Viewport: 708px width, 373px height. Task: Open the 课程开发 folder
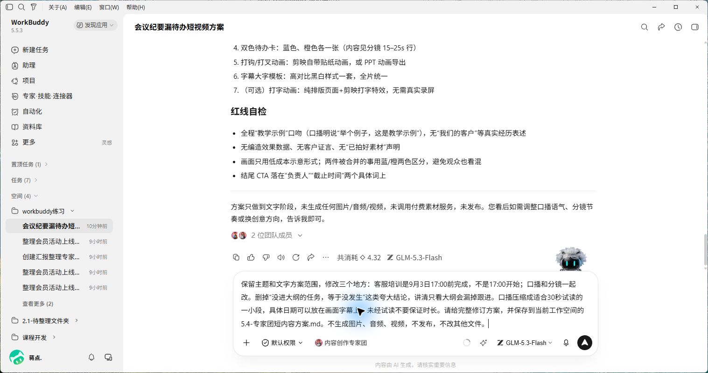(34, 337)
